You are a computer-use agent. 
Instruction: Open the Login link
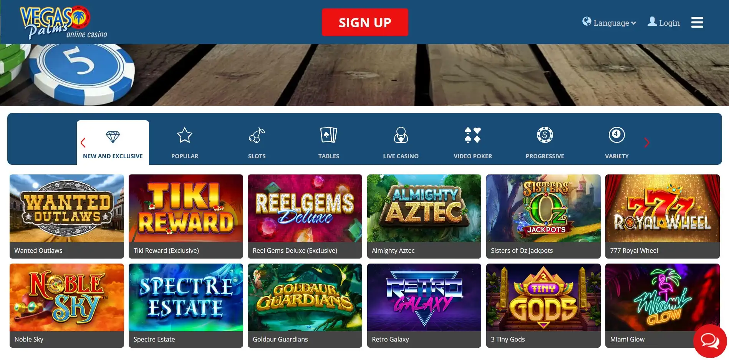tap(664, 23)
